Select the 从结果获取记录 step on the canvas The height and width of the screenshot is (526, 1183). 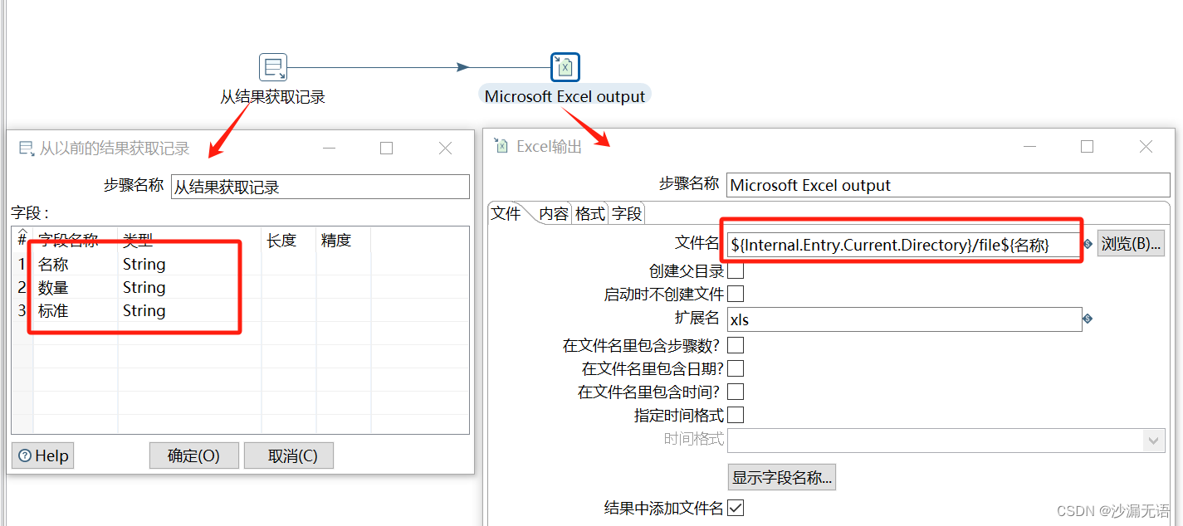coord(274,66)
